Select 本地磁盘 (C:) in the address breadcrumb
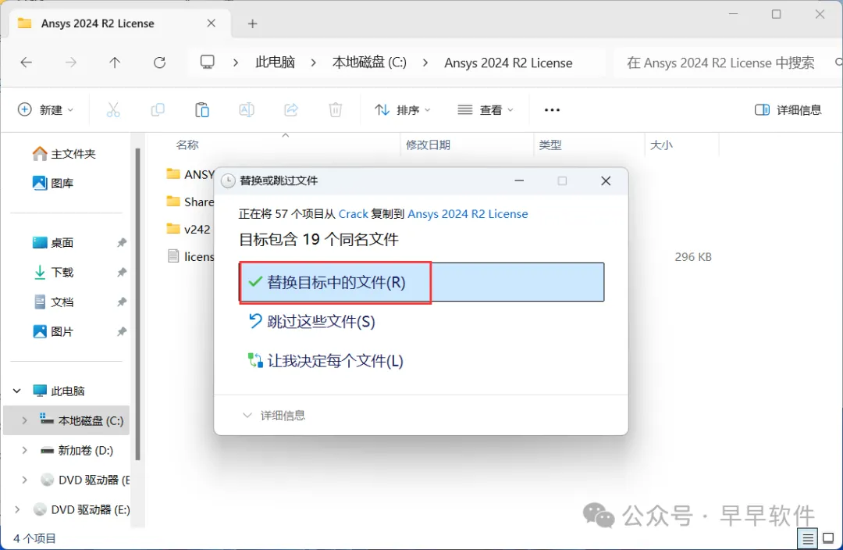Screen dimensions: 843x550 (369, 62)
